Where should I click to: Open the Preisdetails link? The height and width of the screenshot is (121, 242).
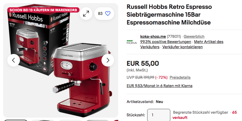[180, 77]
